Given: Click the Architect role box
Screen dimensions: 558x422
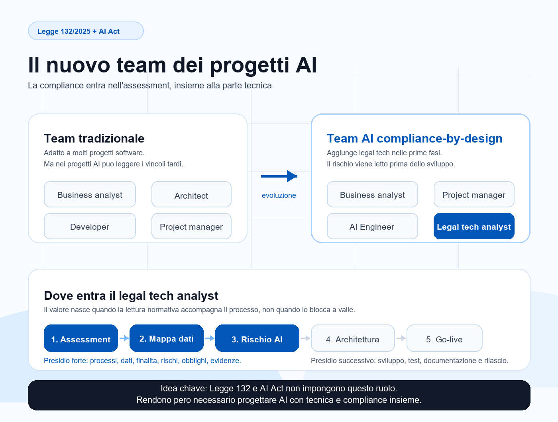Looking at the screenshot, I should [191, 194].
